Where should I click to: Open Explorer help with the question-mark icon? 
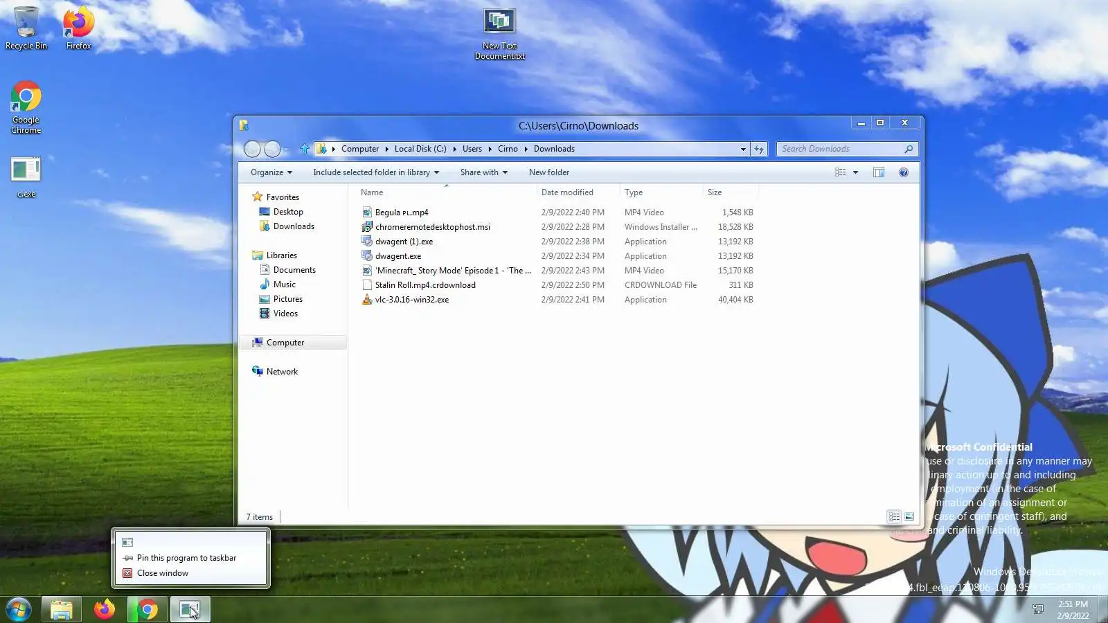click(903, 172)
